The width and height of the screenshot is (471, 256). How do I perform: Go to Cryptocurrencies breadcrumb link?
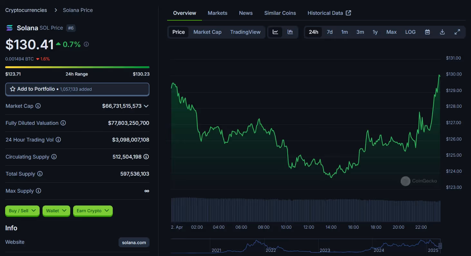pyautogui.click(x=26, y=10)
